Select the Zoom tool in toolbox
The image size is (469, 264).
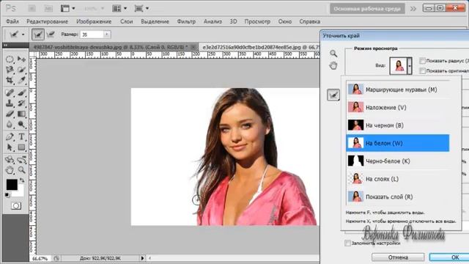21,170
